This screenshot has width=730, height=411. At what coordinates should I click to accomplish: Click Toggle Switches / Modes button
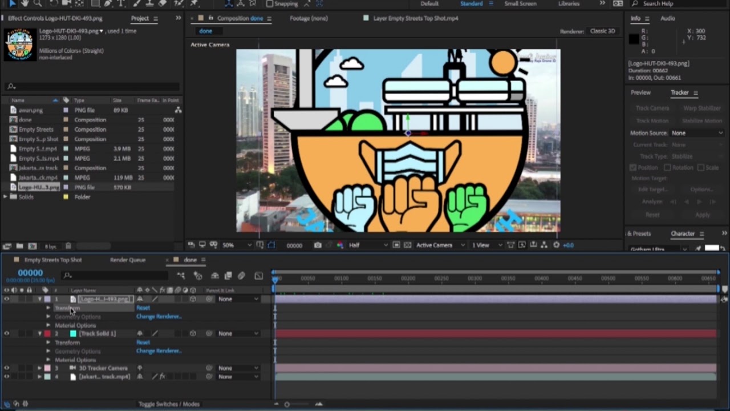point(169,404)
